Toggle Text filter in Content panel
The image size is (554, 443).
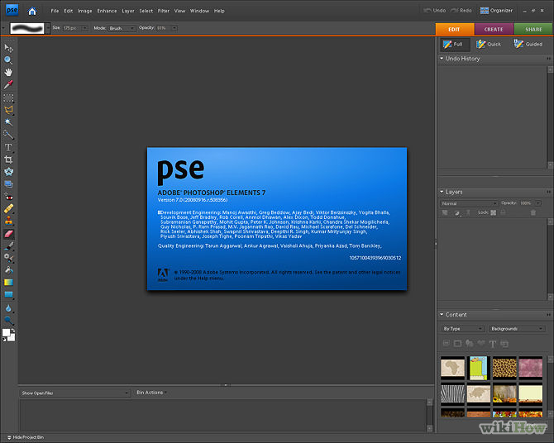(x=493, y=344)
